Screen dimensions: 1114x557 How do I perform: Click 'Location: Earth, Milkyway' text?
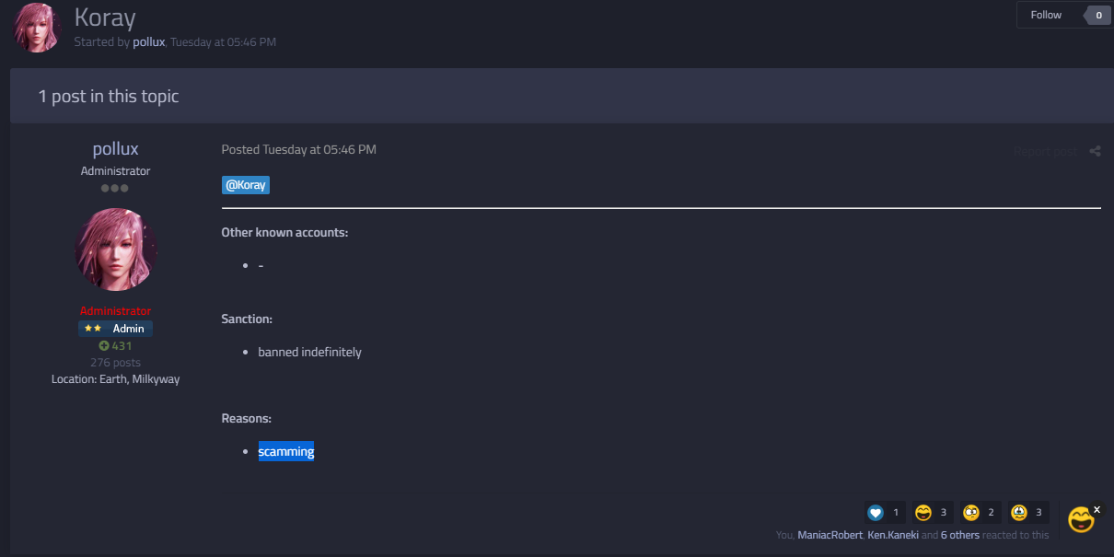pyautogui.click(x=116, y=378)
